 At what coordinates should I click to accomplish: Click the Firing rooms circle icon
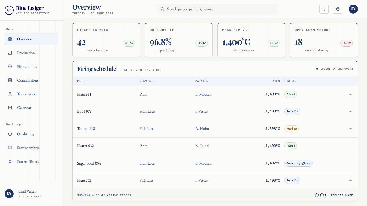click(x=10, y=66)
